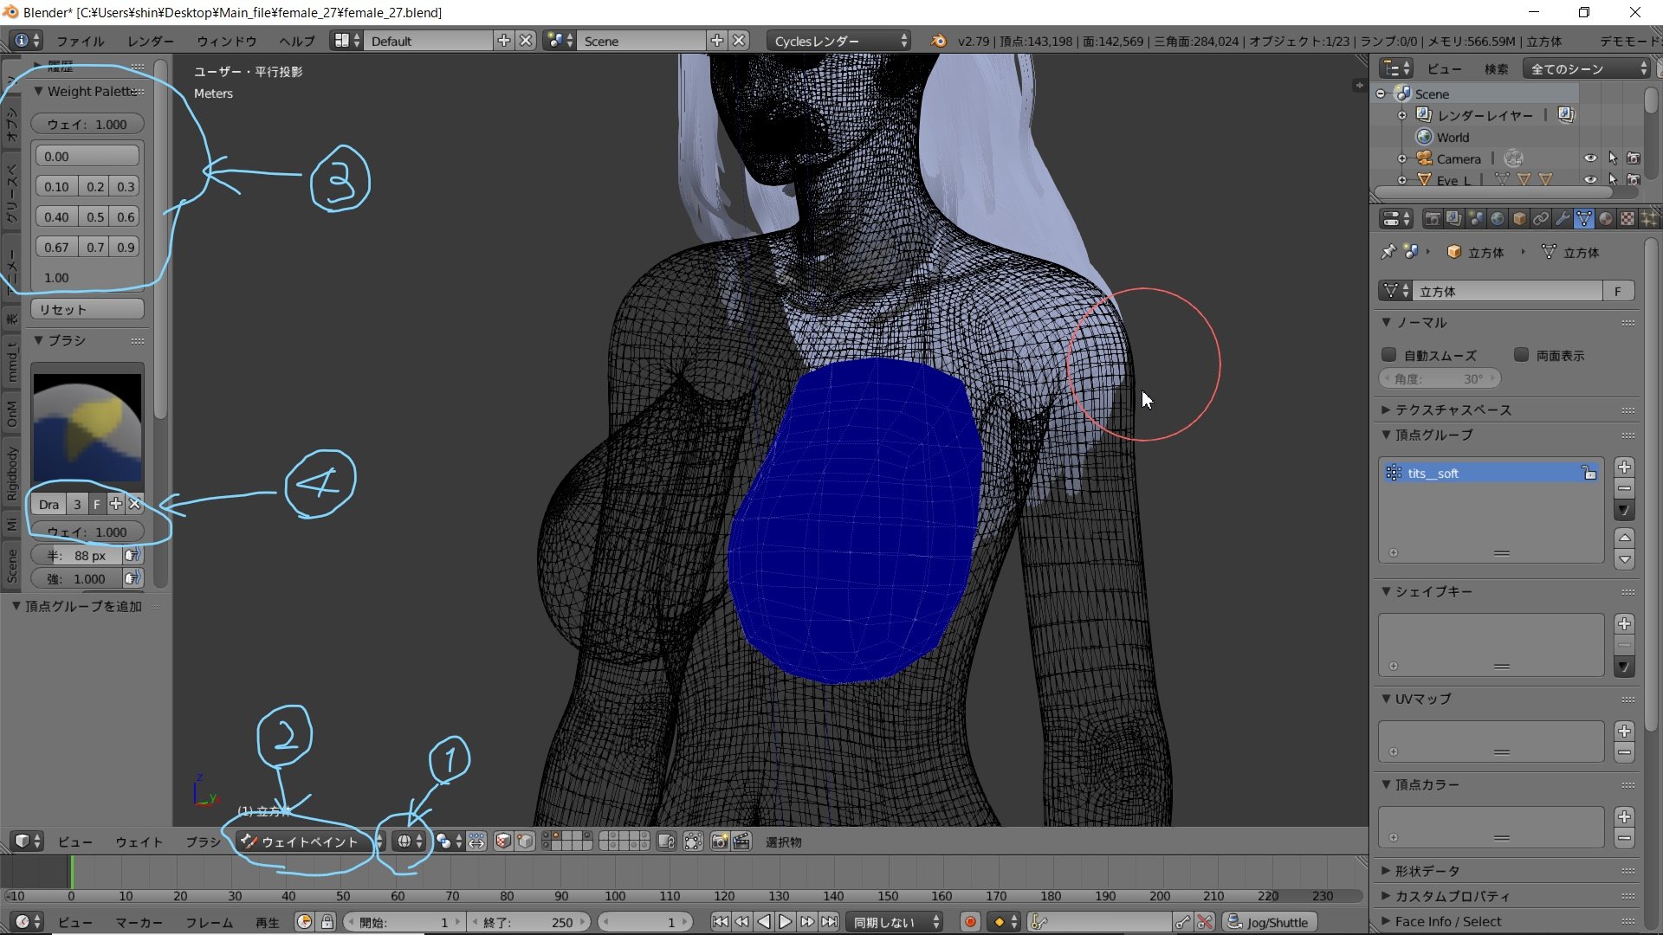Image resolution: width=1663 pixels, height=935 pixels.
Task: Lock the timeline time-to-other-windows padlock
Action: point(327,922)
